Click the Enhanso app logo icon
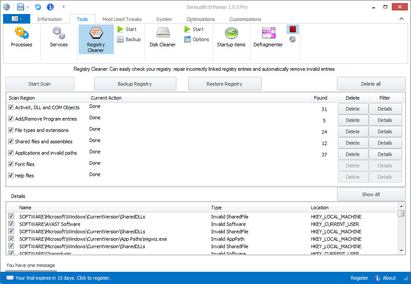 pos(7,7)
